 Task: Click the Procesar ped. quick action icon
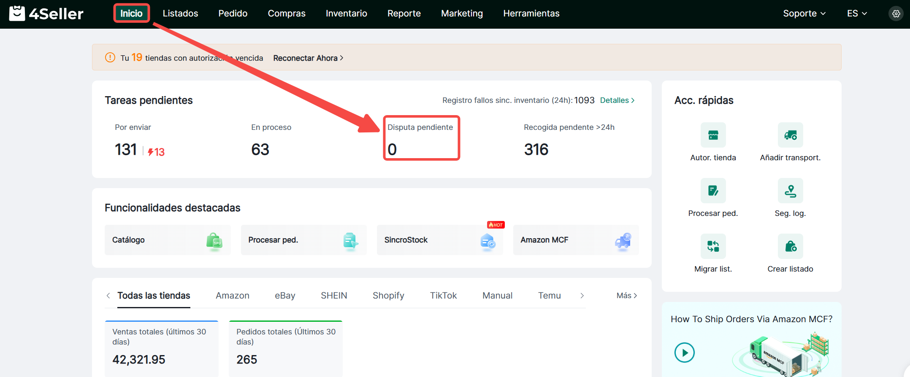coord(713,191)
